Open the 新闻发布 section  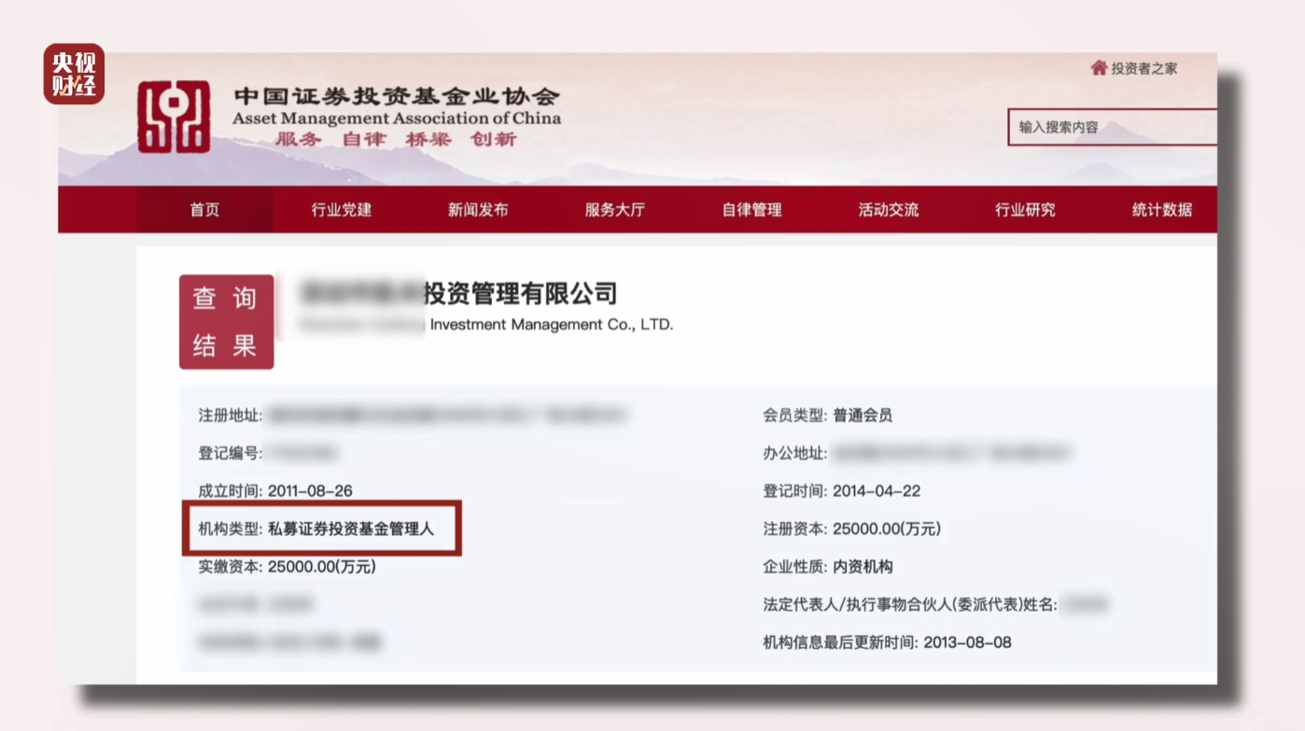(479, 210)
